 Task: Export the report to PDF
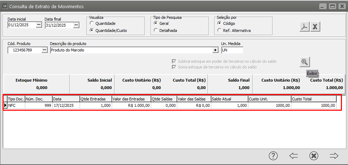(304, 27)
